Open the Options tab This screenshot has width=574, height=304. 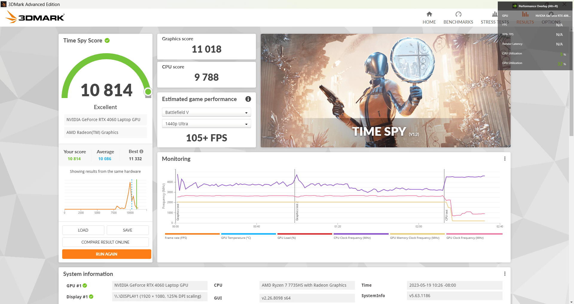551,22
